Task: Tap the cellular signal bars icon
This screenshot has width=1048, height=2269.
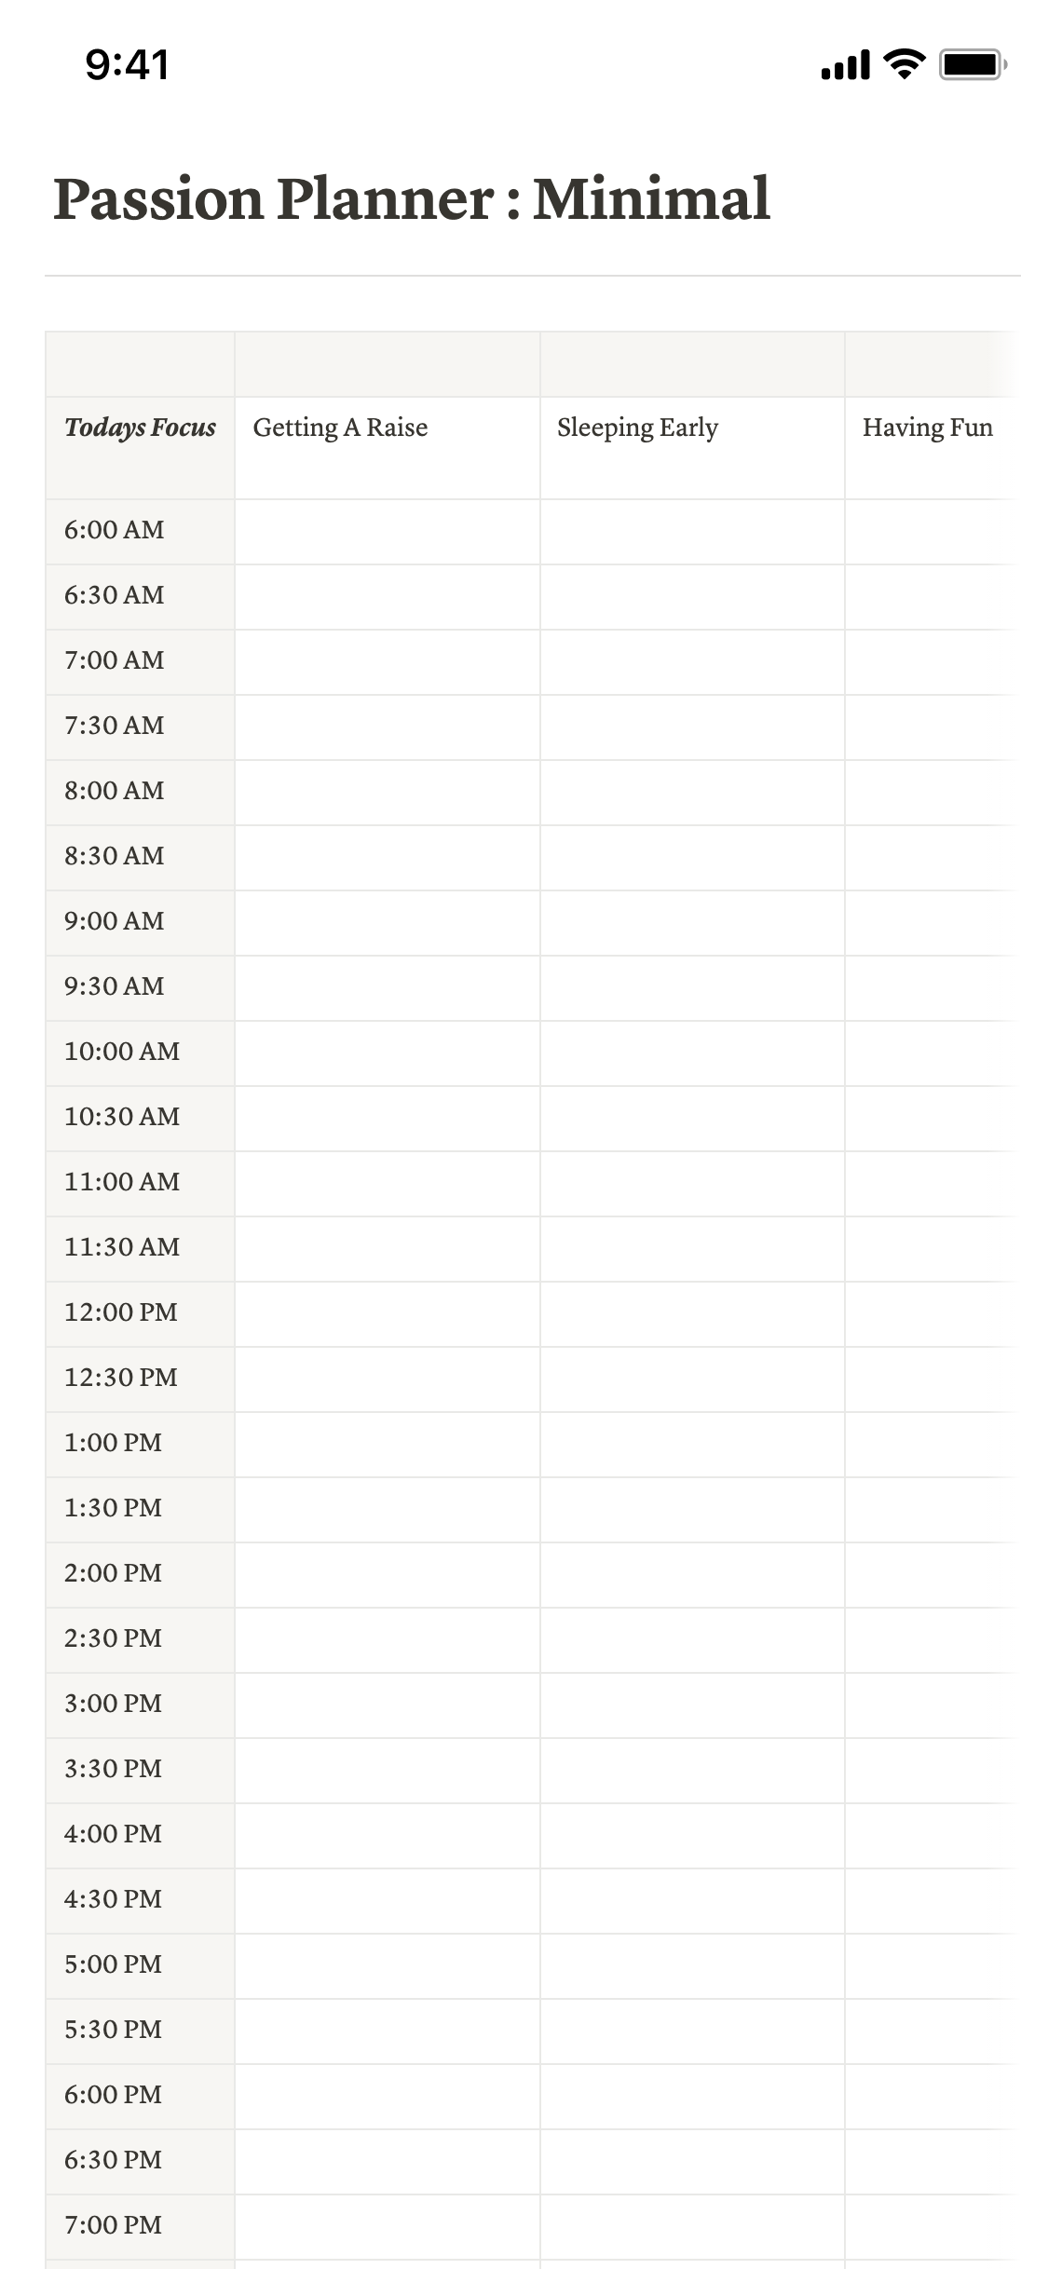Action: pos(845,65)
